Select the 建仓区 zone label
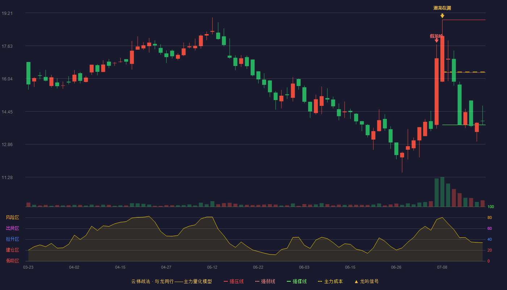Image resolution: width=507 pixels, height=290 pixels. coord(12,250)
